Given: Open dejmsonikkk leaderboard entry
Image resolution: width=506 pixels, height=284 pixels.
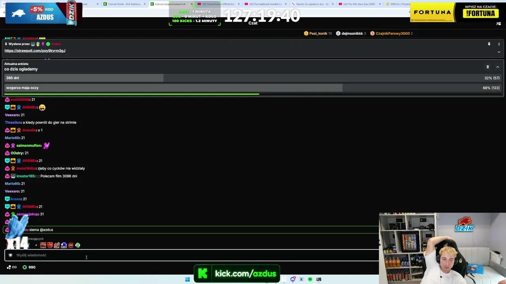Looking at the screenshot, I should click(x=351, y=34).
